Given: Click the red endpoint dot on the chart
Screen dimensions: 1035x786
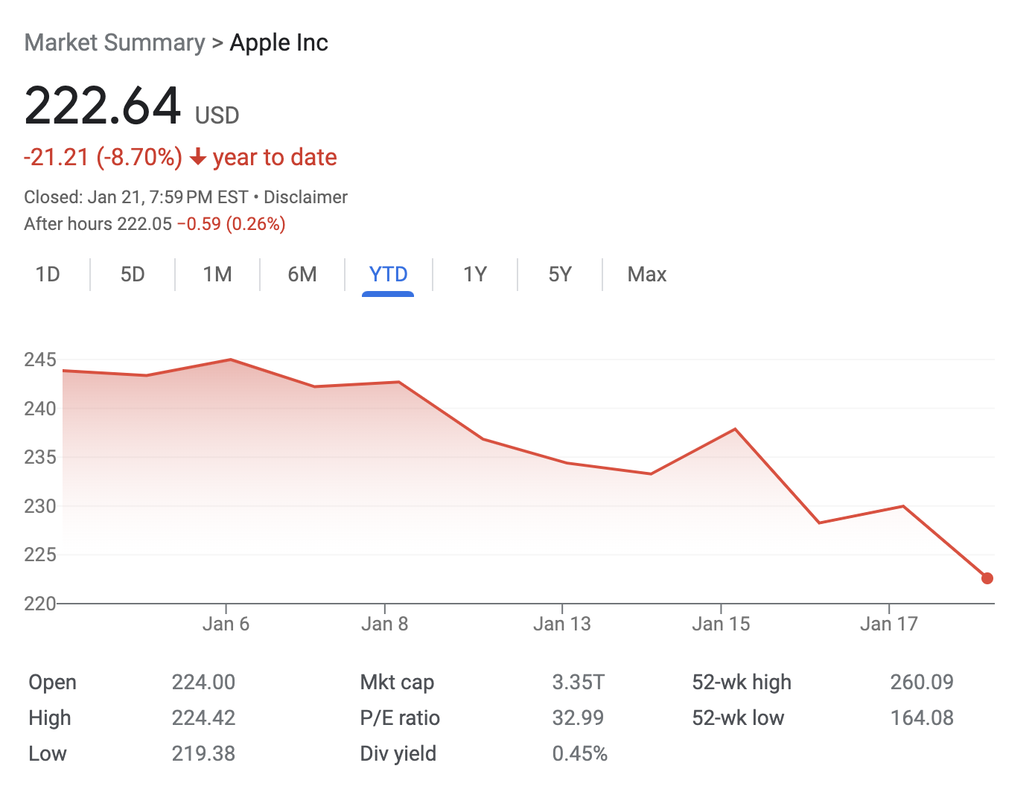Looking at the screenshot, I should point(987,578).
